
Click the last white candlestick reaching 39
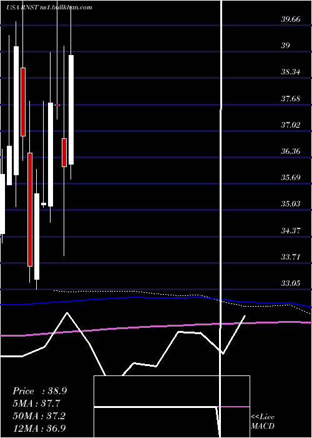click(x=71, y=109)
